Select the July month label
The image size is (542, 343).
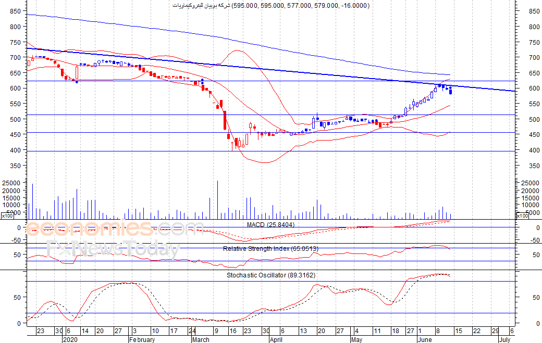click(504, 339)
